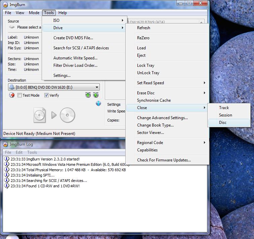
Task: Close the open Tools menu via its title
Action: 49,13
